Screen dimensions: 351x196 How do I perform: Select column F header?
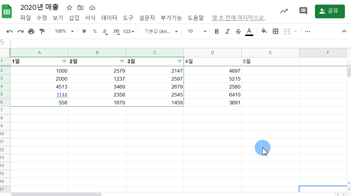pyautogui.click(x=323, y=53)
